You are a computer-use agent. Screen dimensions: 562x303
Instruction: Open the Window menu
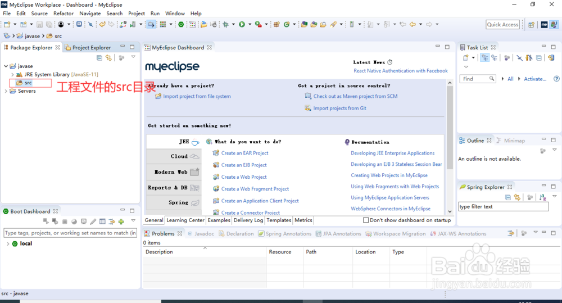[175, 13]
